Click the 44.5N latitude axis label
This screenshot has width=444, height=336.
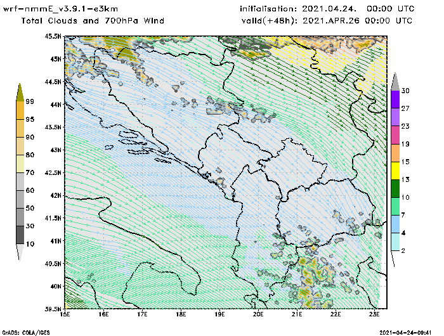click(53, 82)
